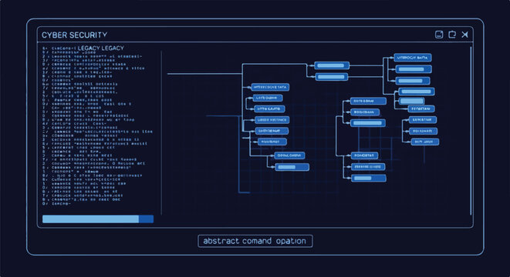The height and width of the screenshot is (277, 510).
Task: Click the "LEGACY LEGACY" text in the log
Action: click(101, 48)
